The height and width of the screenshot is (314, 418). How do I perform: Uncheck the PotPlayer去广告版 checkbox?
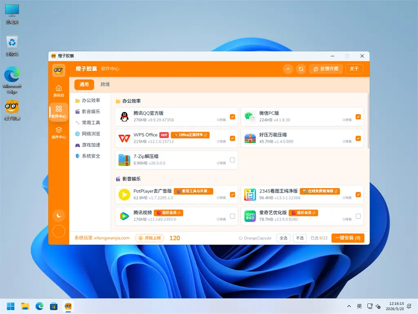232,195
